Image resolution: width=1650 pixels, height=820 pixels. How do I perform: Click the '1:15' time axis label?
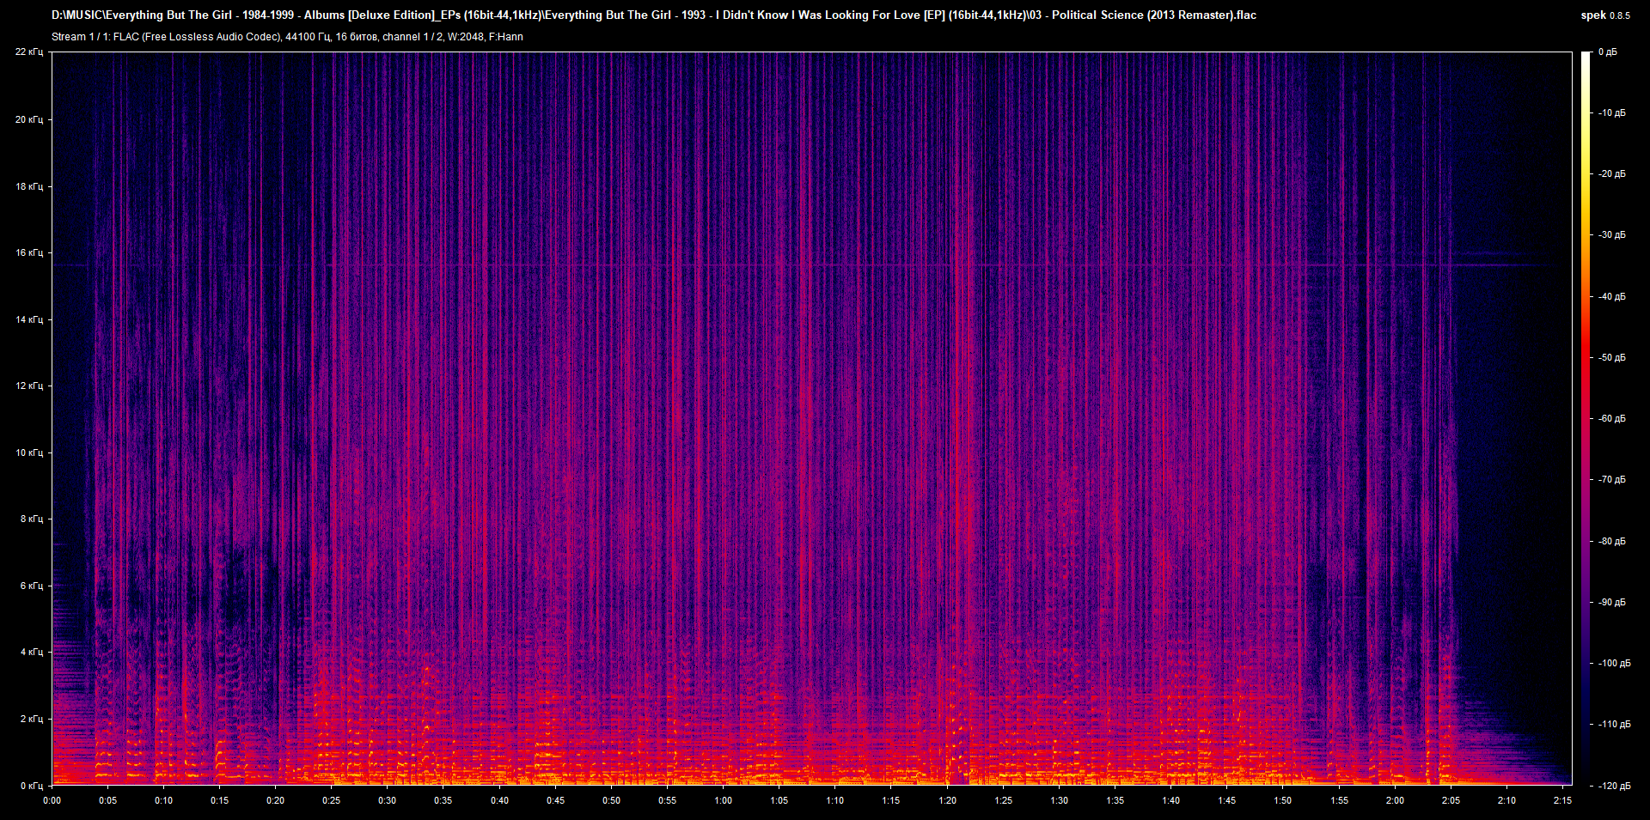click(x=891, y=800)
